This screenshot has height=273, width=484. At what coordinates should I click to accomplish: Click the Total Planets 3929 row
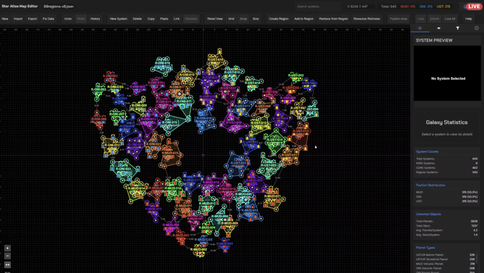(447, 221)
